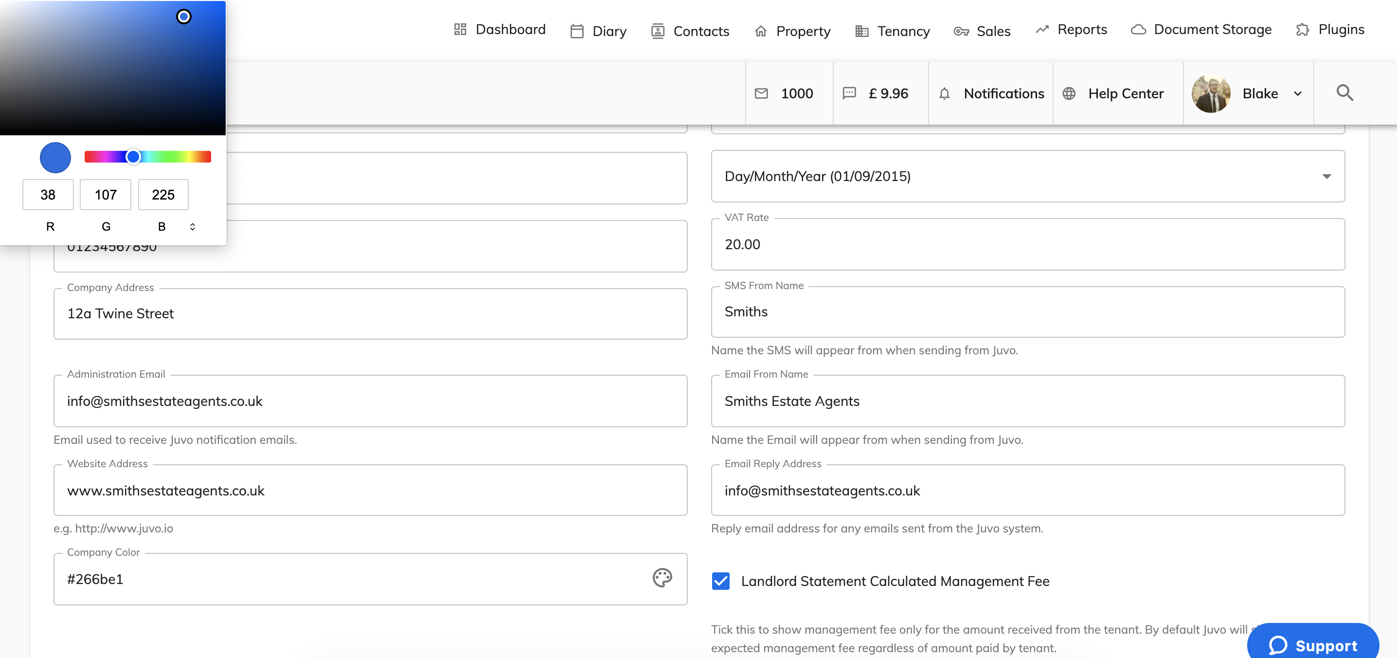Click 'Email used to receive Juvo notification emails.' text
The width and height of the screenshot is (1397, 658).
[x=175, y=439]
